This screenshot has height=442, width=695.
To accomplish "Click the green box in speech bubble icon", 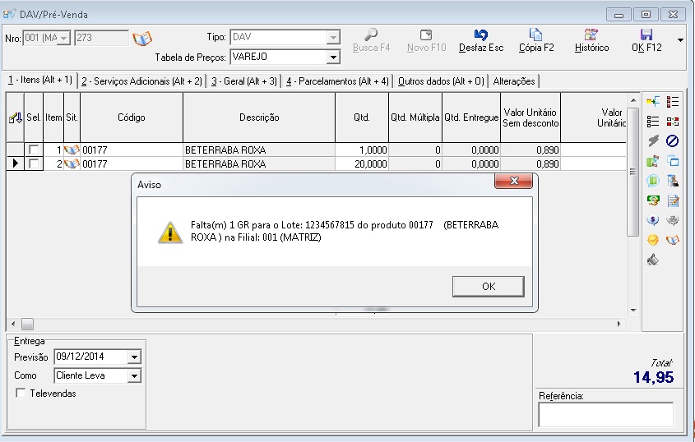I will coord(653,181).
